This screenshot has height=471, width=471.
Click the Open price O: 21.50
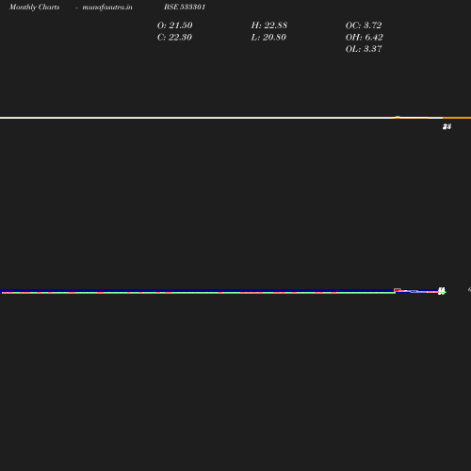(175, 25)
